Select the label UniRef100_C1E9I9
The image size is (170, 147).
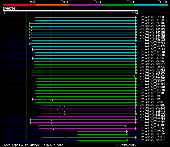tap(152, 111)
